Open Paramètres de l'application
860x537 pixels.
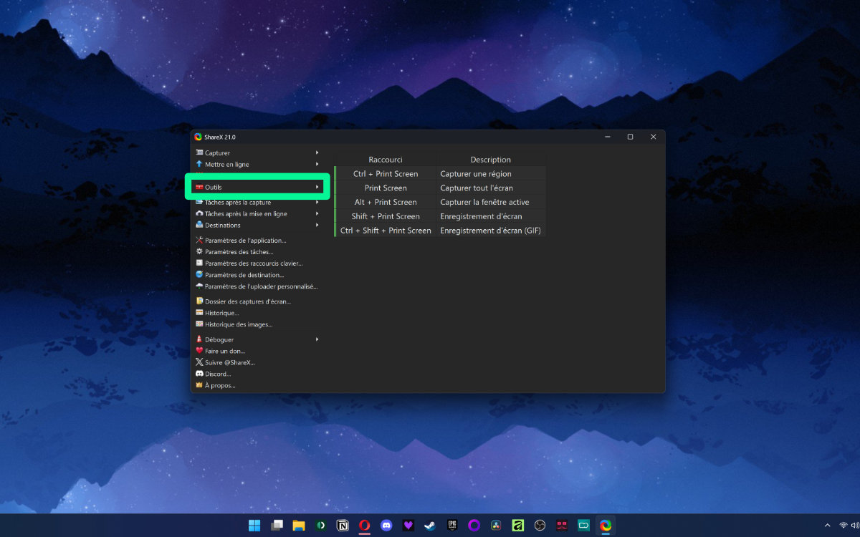click(x=245, y=241)
